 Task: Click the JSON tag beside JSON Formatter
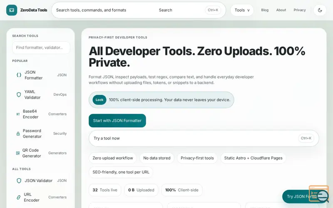pos(62,75)
